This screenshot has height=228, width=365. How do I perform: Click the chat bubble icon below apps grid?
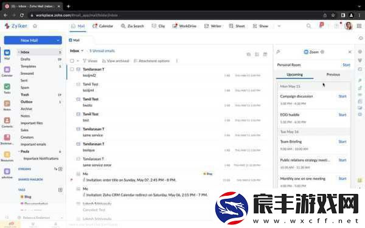click(361, 38)
